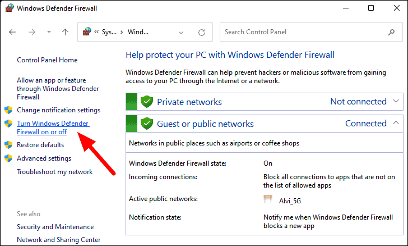The width and height of the screenshot is (408, 246).
Task: Maximize the Windows Defender Firewall window
Action: coord(371,8)
